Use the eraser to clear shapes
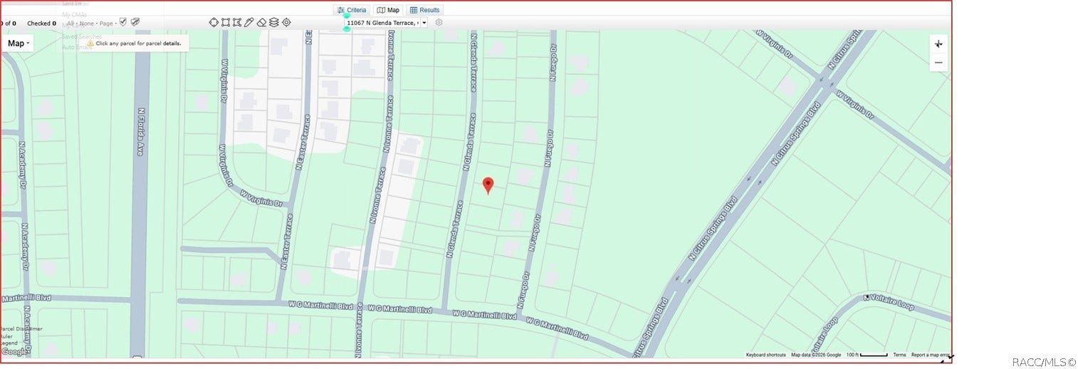This screenshot has width=1078, height=369. [x=262, y=22]
